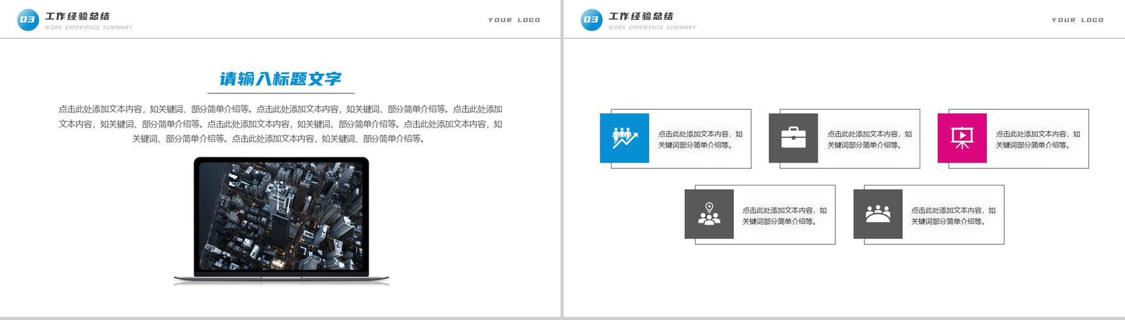Select the laptop city photo image
The width and height of the screenshot is (1125, 320).
281,221
